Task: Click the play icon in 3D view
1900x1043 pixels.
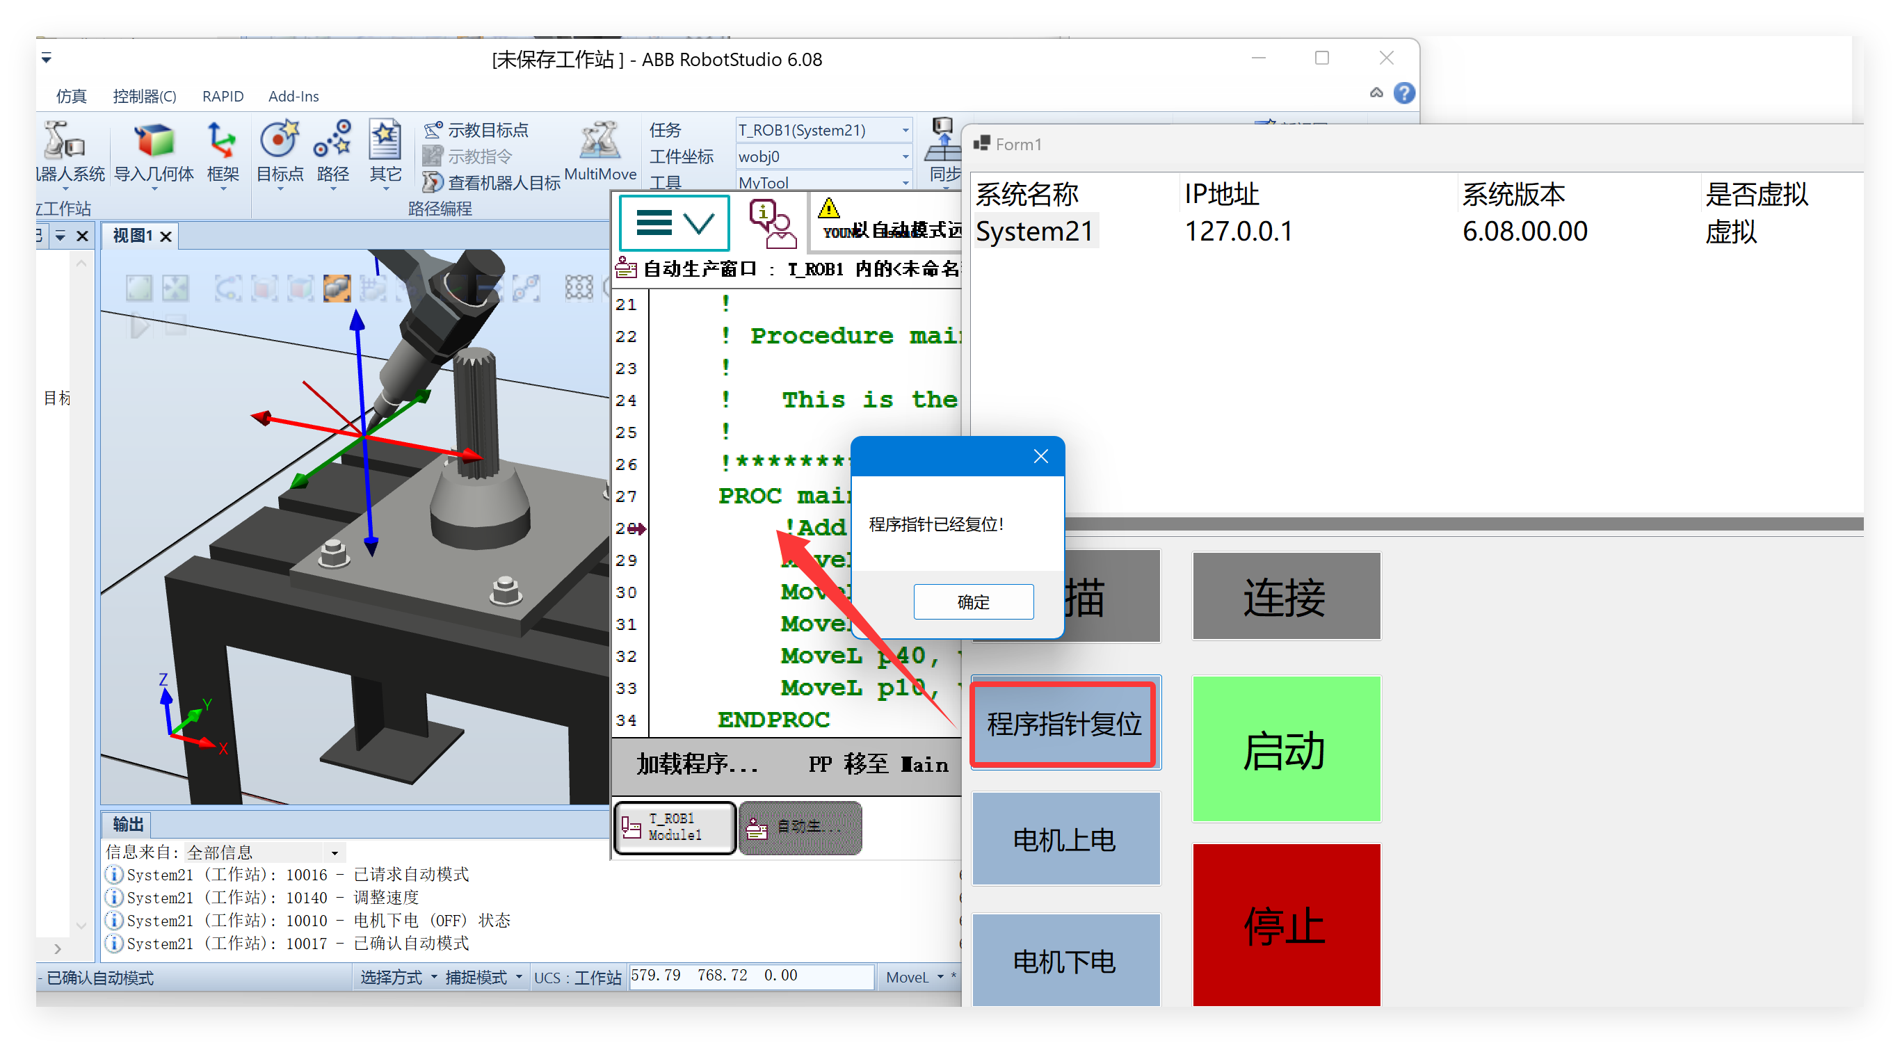Action: click(x=138, y=325)
